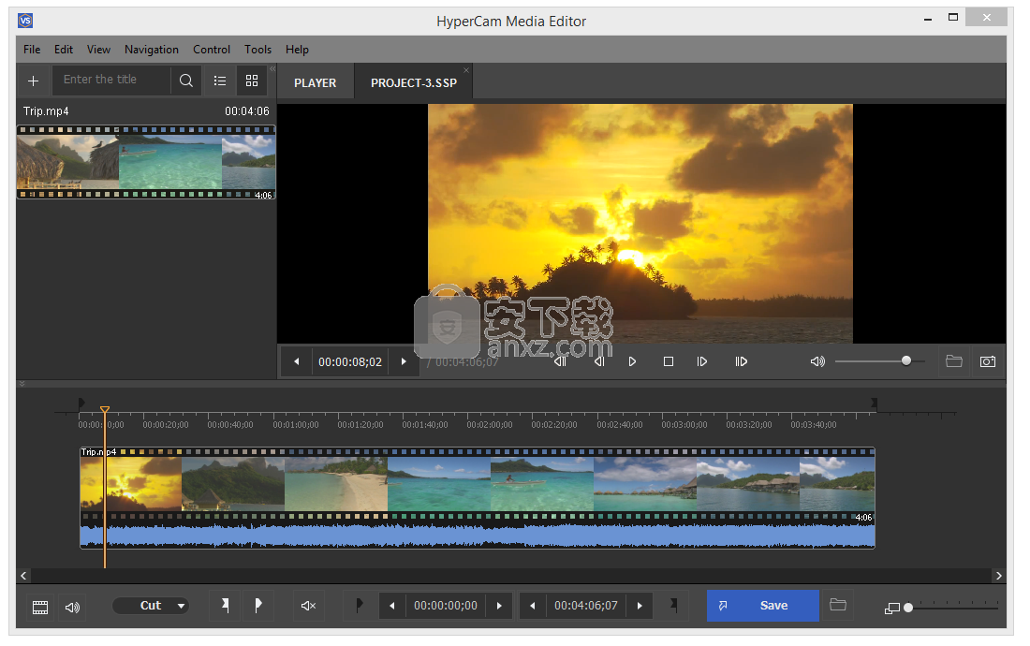Click the start selection marker on ruler
Viewport: 1030px width, 646px height.
pos(81,403)
